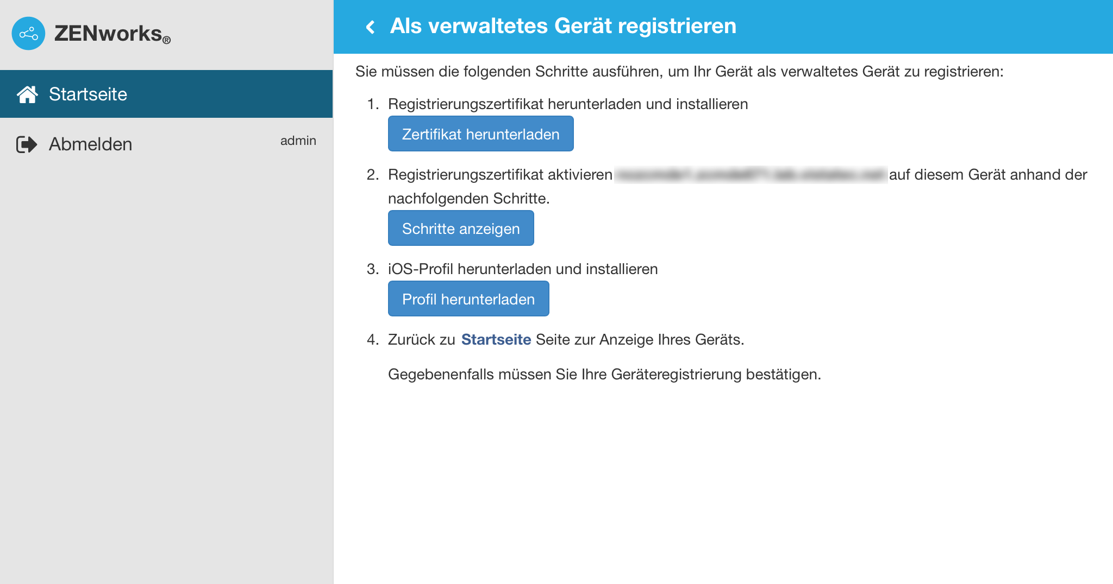Click the 'nachfolgenden Schritte.' text line
The width and height of the screenshot is (1113, 584).
tap(468, 199)
